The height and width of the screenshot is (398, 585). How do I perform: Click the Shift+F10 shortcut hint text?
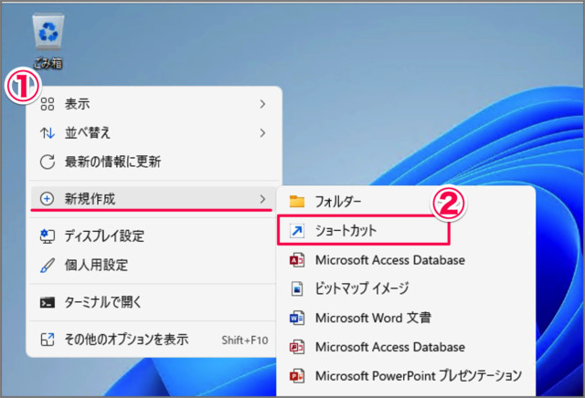coord(245,340)
